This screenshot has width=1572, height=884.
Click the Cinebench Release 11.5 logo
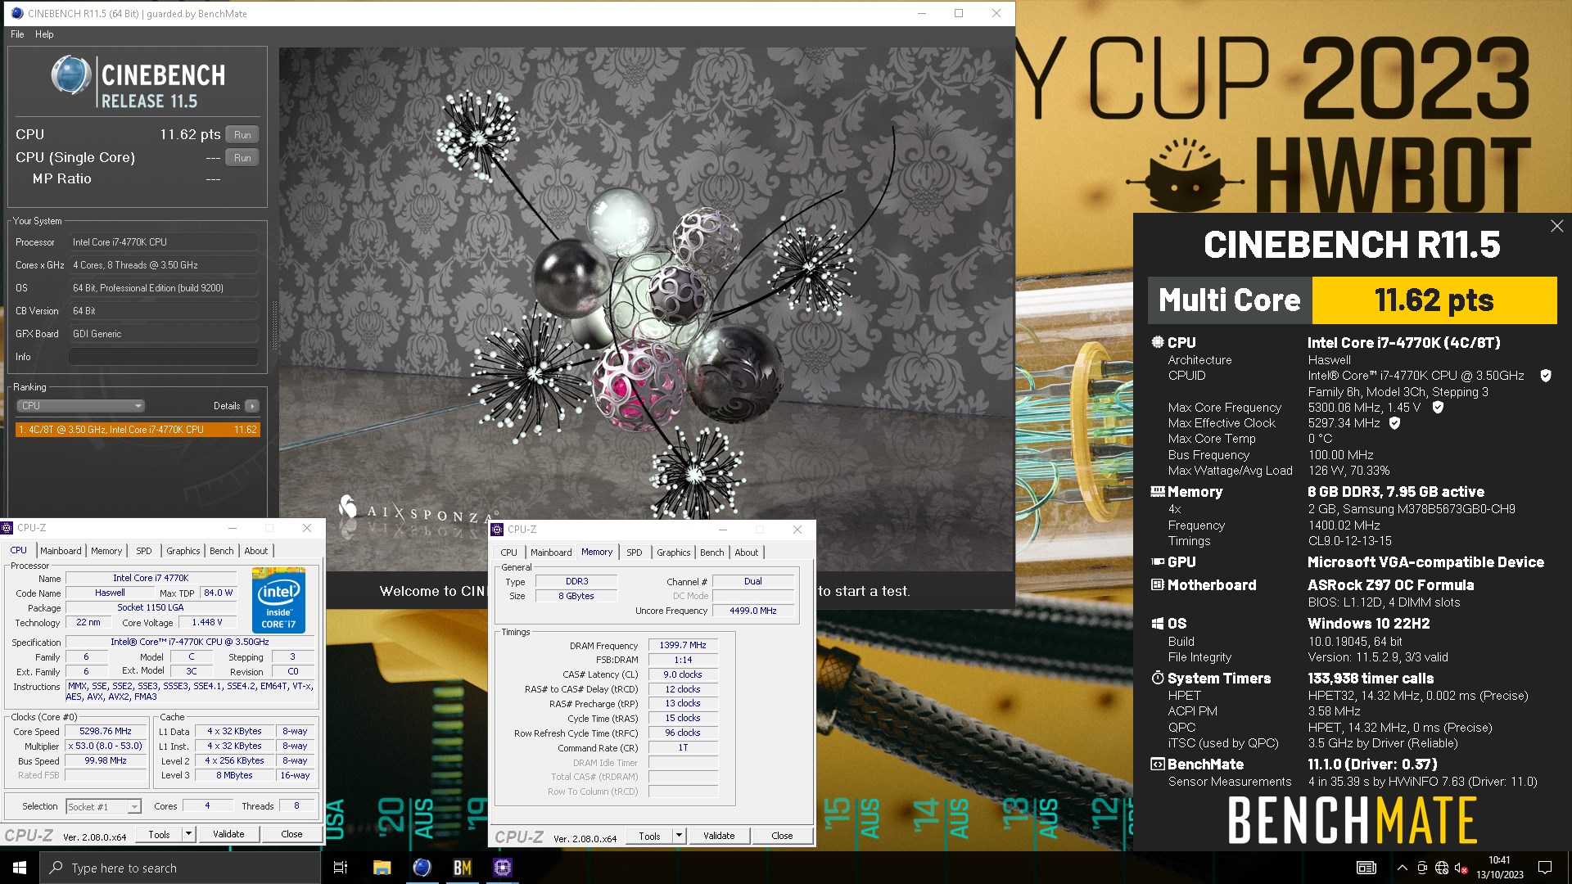point(138,83)
